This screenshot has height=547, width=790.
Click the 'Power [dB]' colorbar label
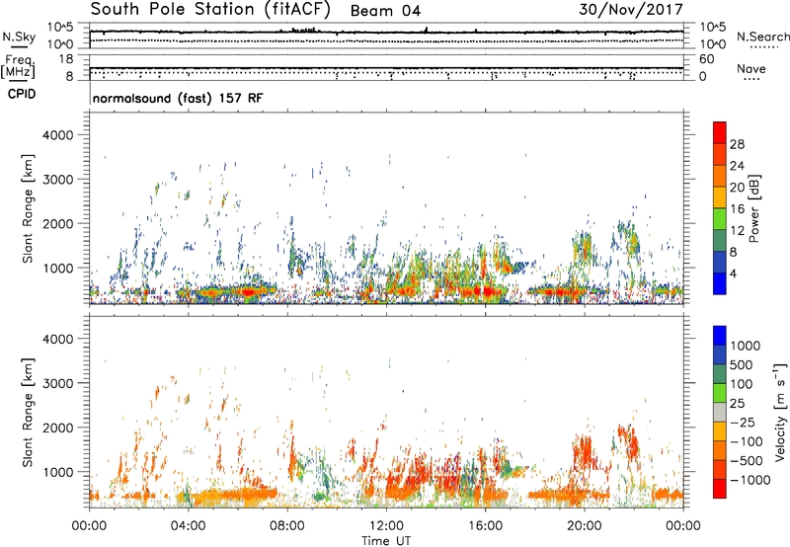[x=753, y=209]
